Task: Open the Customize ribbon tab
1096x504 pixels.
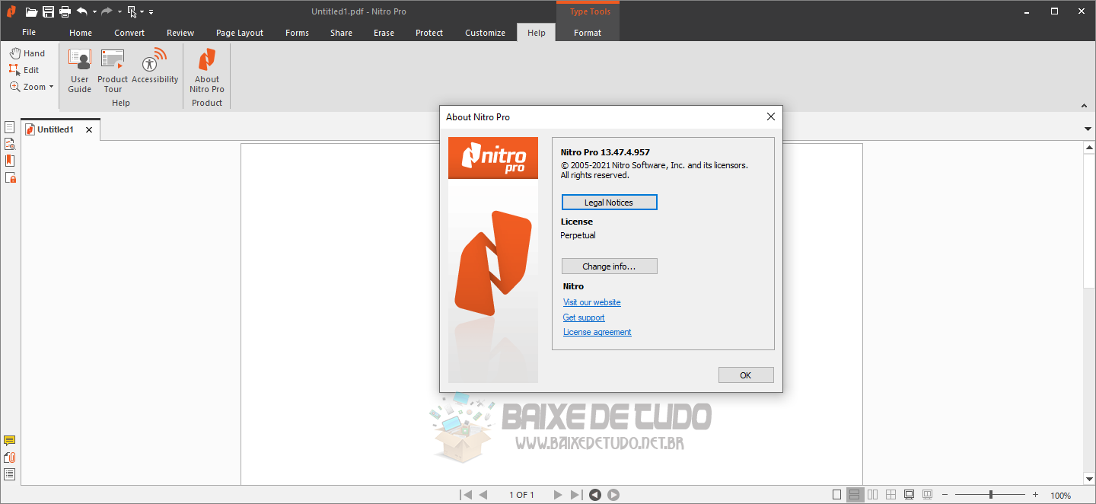Action: 485,33
